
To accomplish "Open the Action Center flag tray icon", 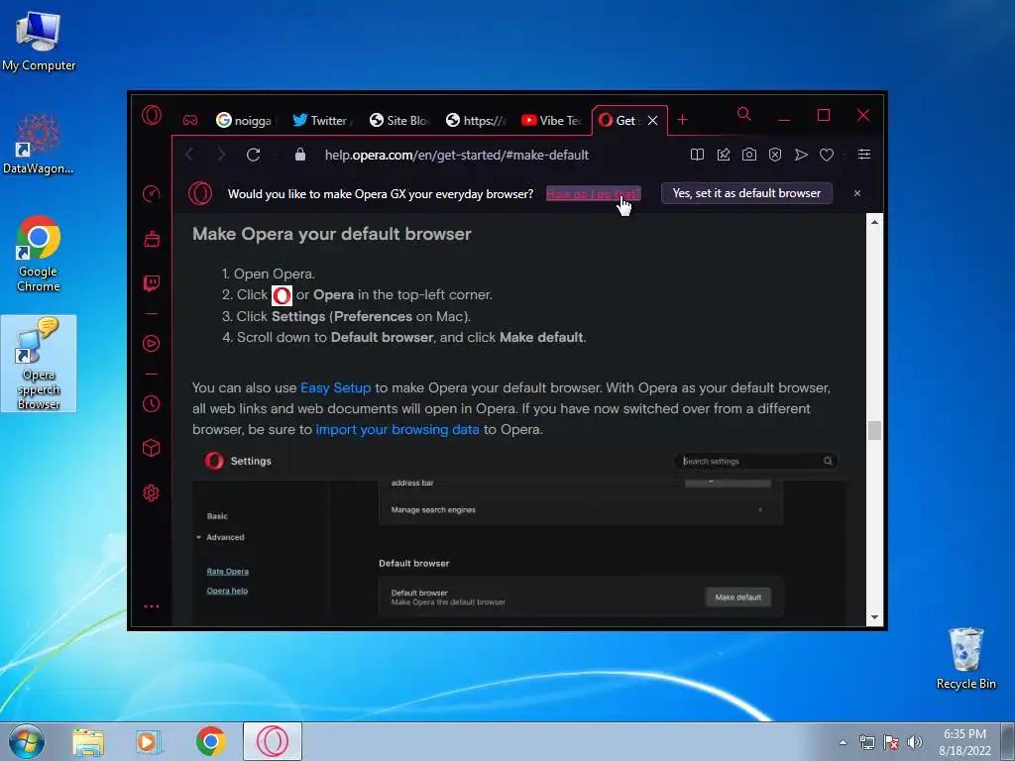I will (891, 742).
